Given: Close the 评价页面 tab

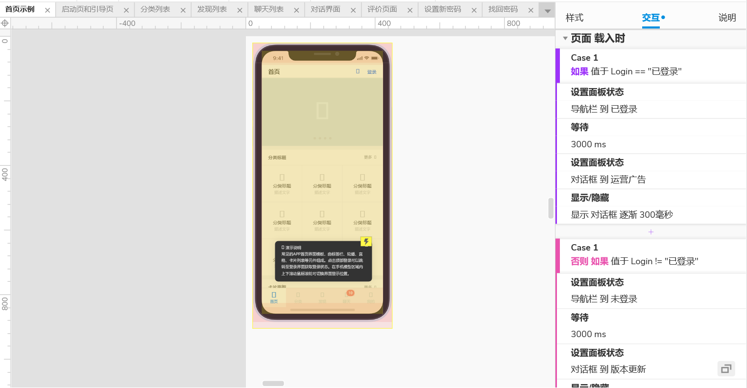Looking at the screenshot, I should 410,10.
